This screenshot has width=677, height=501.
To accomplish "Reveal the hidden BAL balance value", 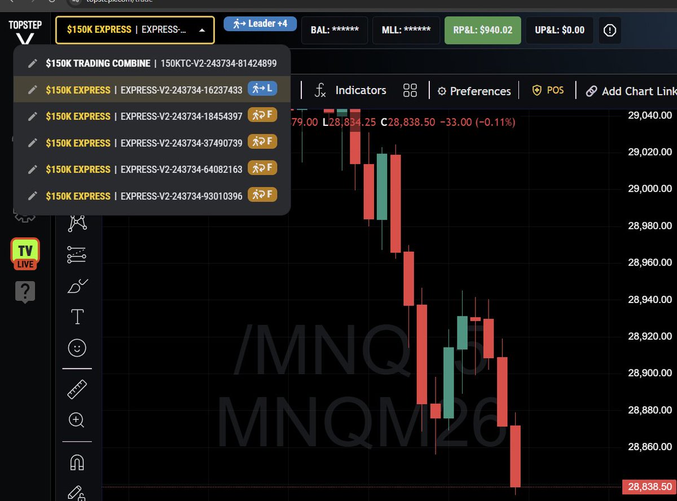I will (335, 30).
